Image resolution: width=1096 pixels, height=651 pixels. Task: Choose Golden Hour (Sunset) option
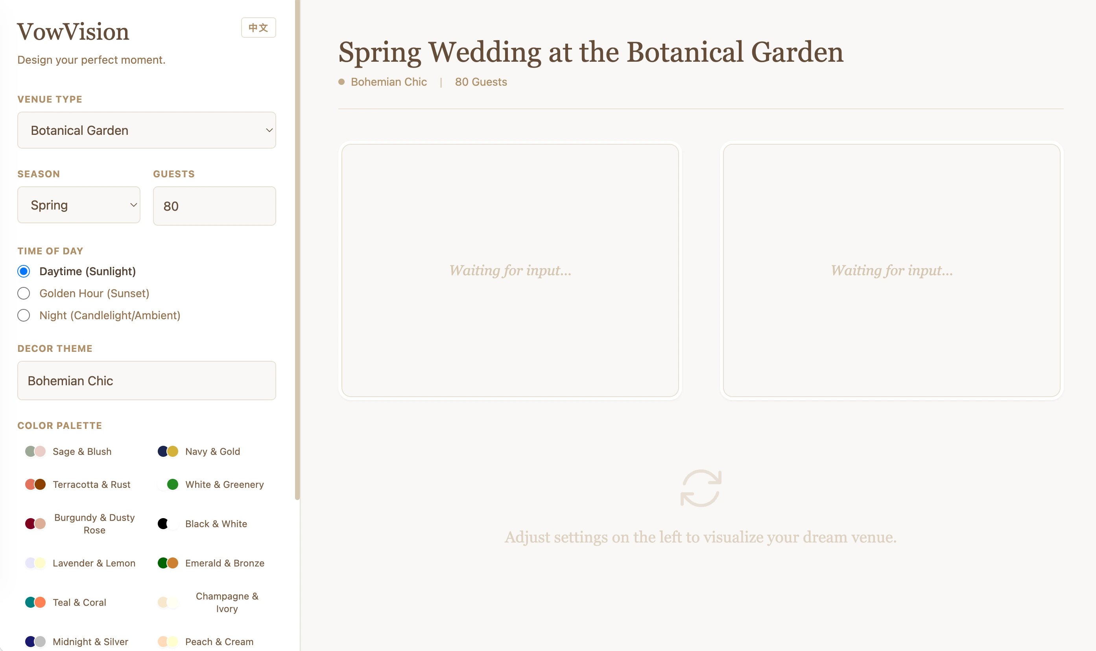(x=24, y=293)
